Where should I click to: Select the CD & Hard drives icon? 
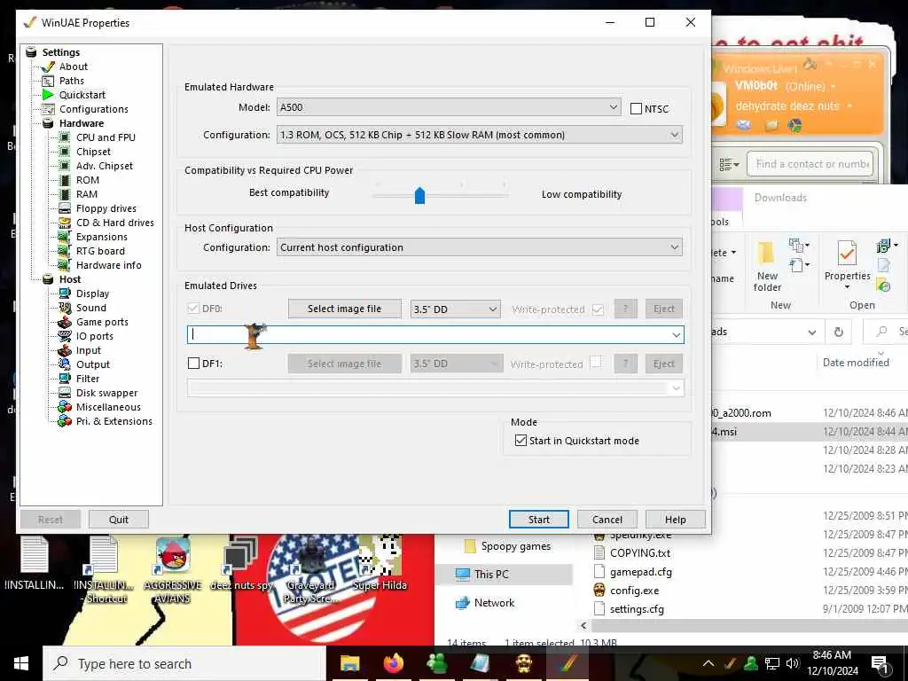tap(65, 223)
